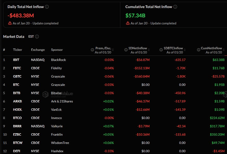Open the Cumulative Total Net Inflow info tooltip
The image size is (227, 154).
click(x=175, y=7)
